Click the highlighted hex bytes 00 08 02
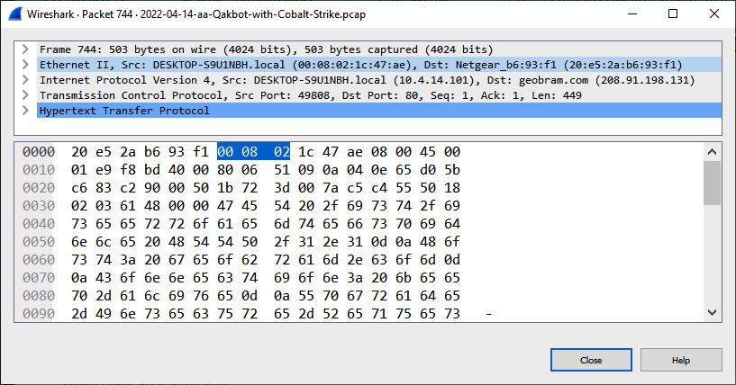The image size is (736, 385). point(253,152)
